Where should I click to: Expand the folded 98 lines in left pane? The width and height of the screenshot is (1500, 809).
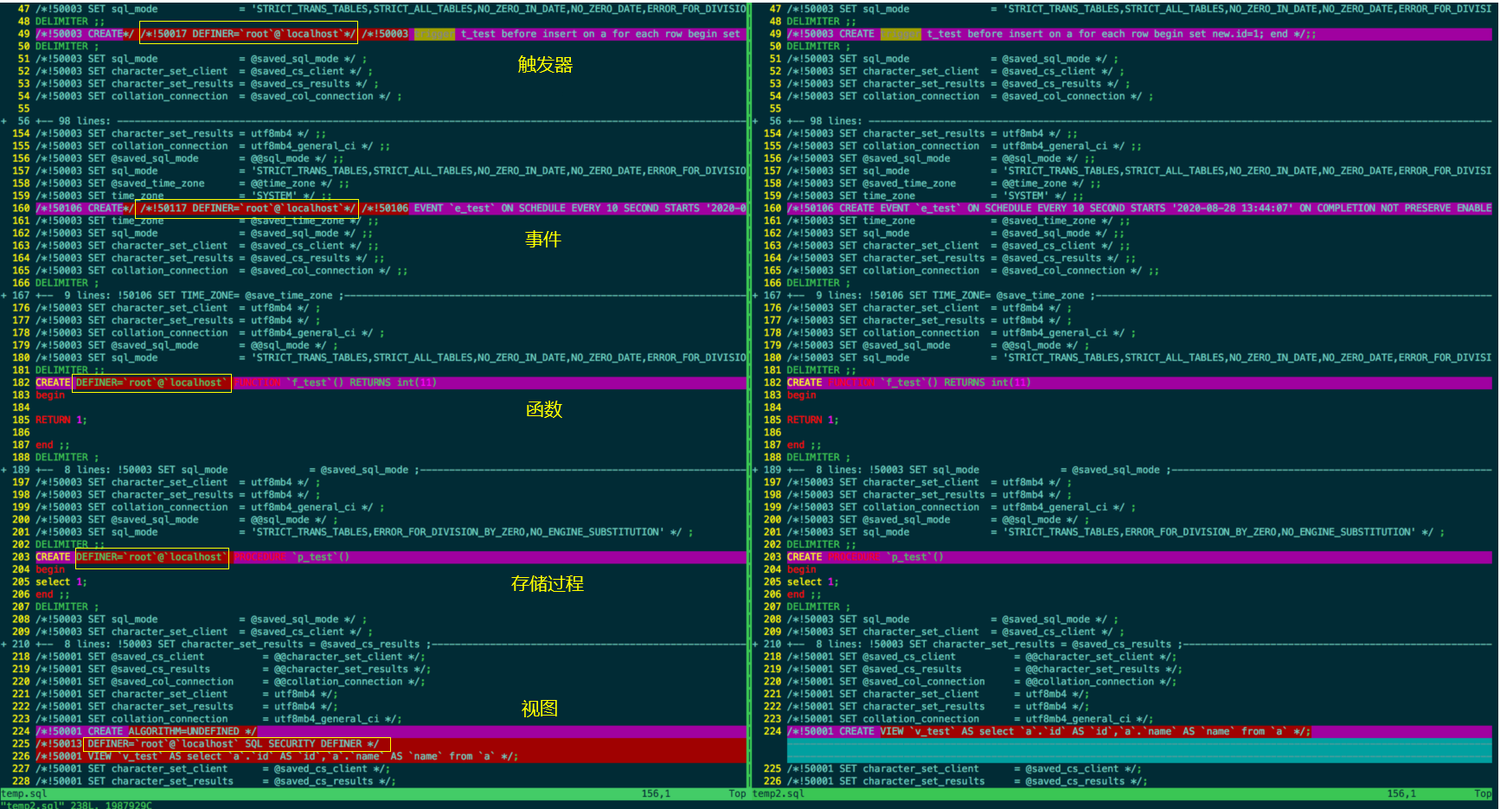coord(374,121)
